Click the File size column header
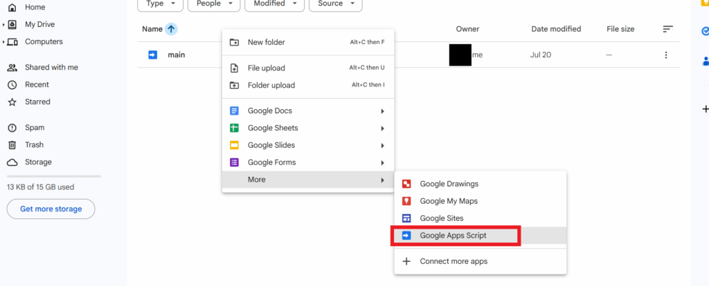709x286 pixels. [x=620, y=29]
